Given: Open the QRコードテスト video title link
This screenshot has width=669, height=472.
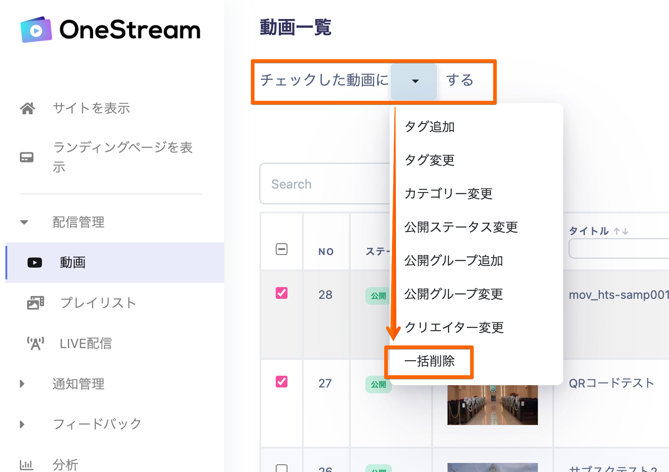Looking at the screenshot, I should coord(611,383).
